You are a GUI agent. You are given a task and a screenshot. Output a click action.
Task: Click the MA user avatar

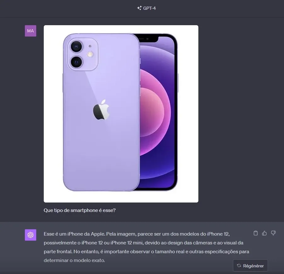tap(31, 31)
